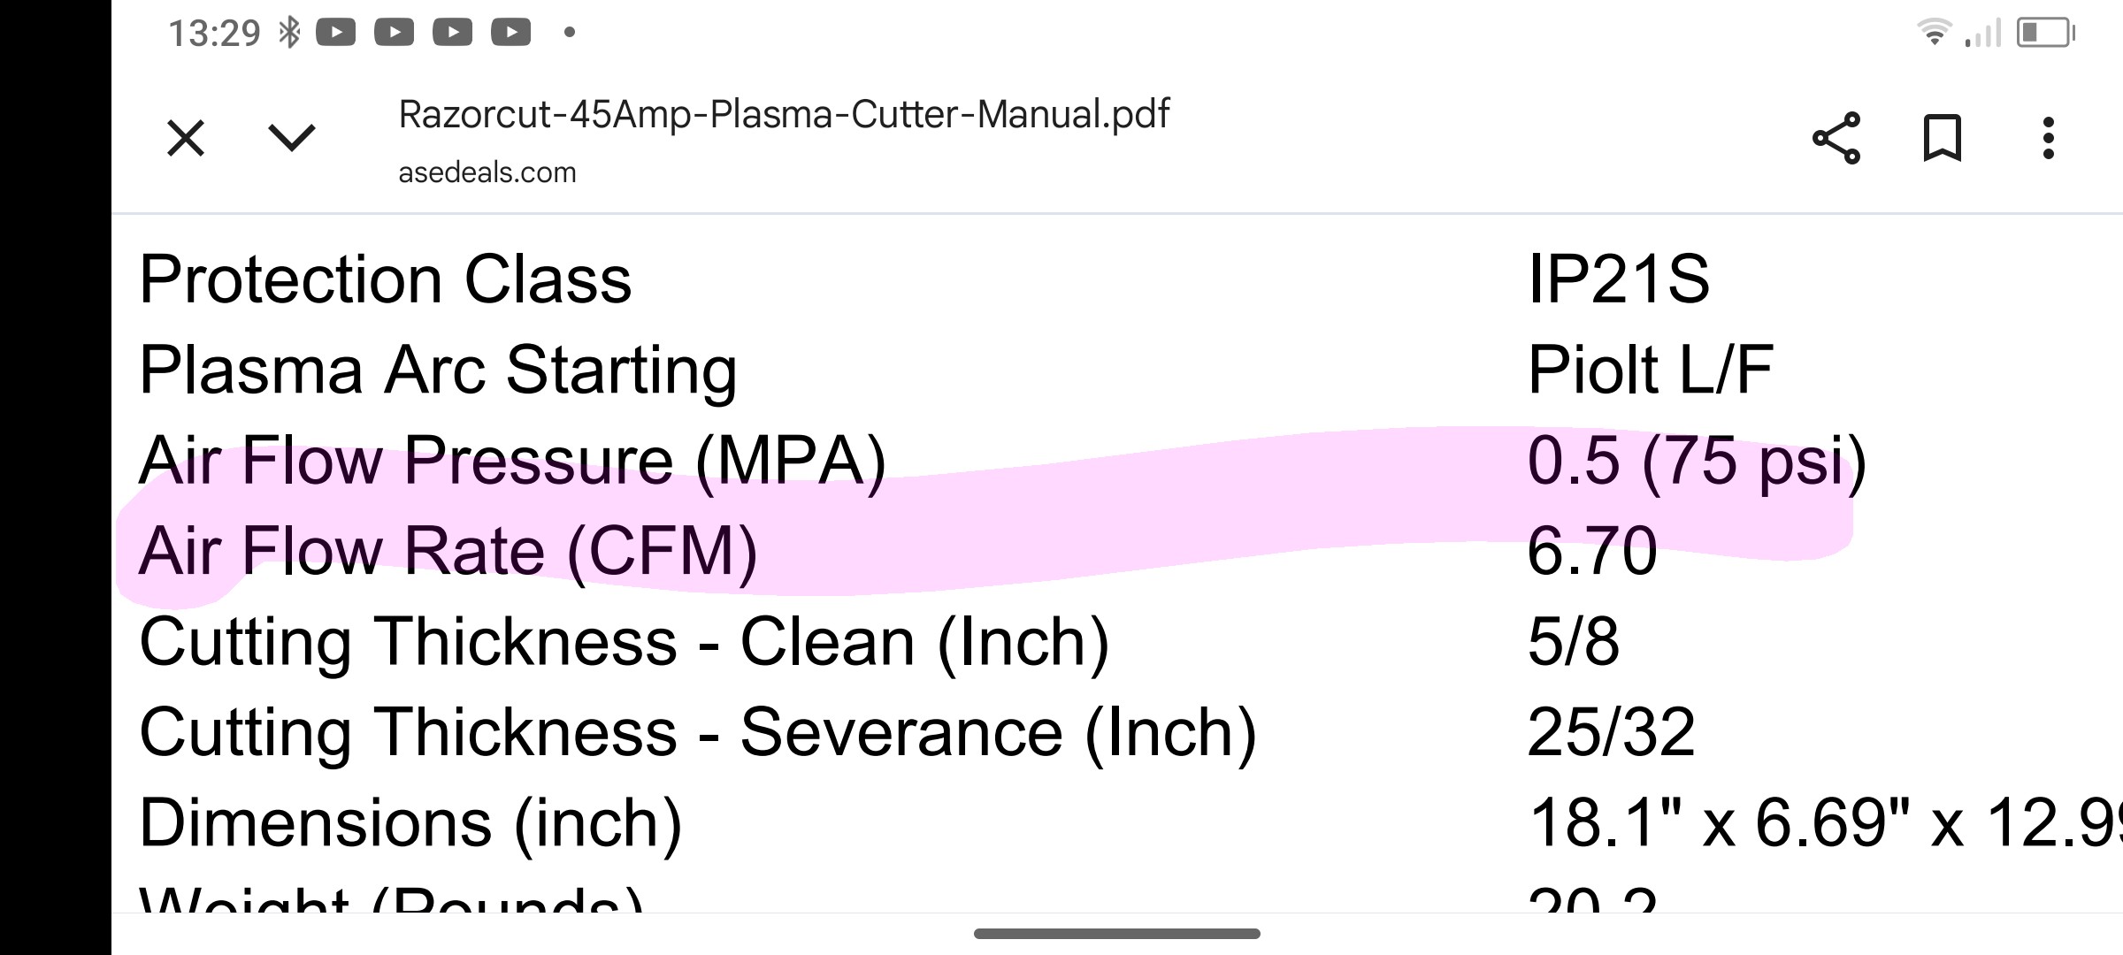Open the three-dot more options menu

point(2049,139)
